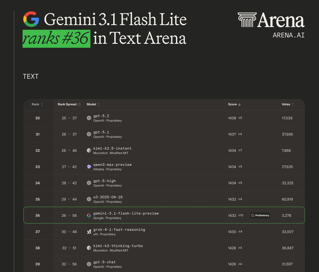319x272 pixels.
Task: Click the Moonshot icon beside kimi-k2-thinking-turbo
Action: point(89,247)
